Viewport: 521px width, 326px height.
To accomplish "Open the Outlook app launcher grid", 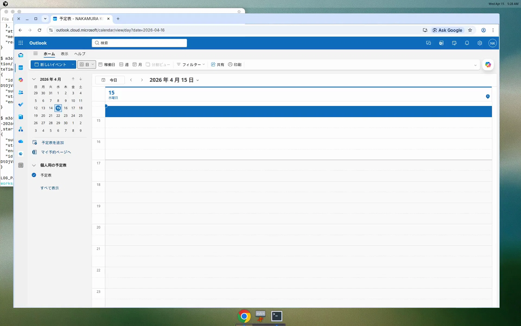I will [x=21, y=43].
